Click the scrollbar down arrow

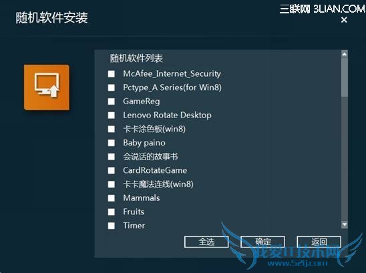[344, 225]
